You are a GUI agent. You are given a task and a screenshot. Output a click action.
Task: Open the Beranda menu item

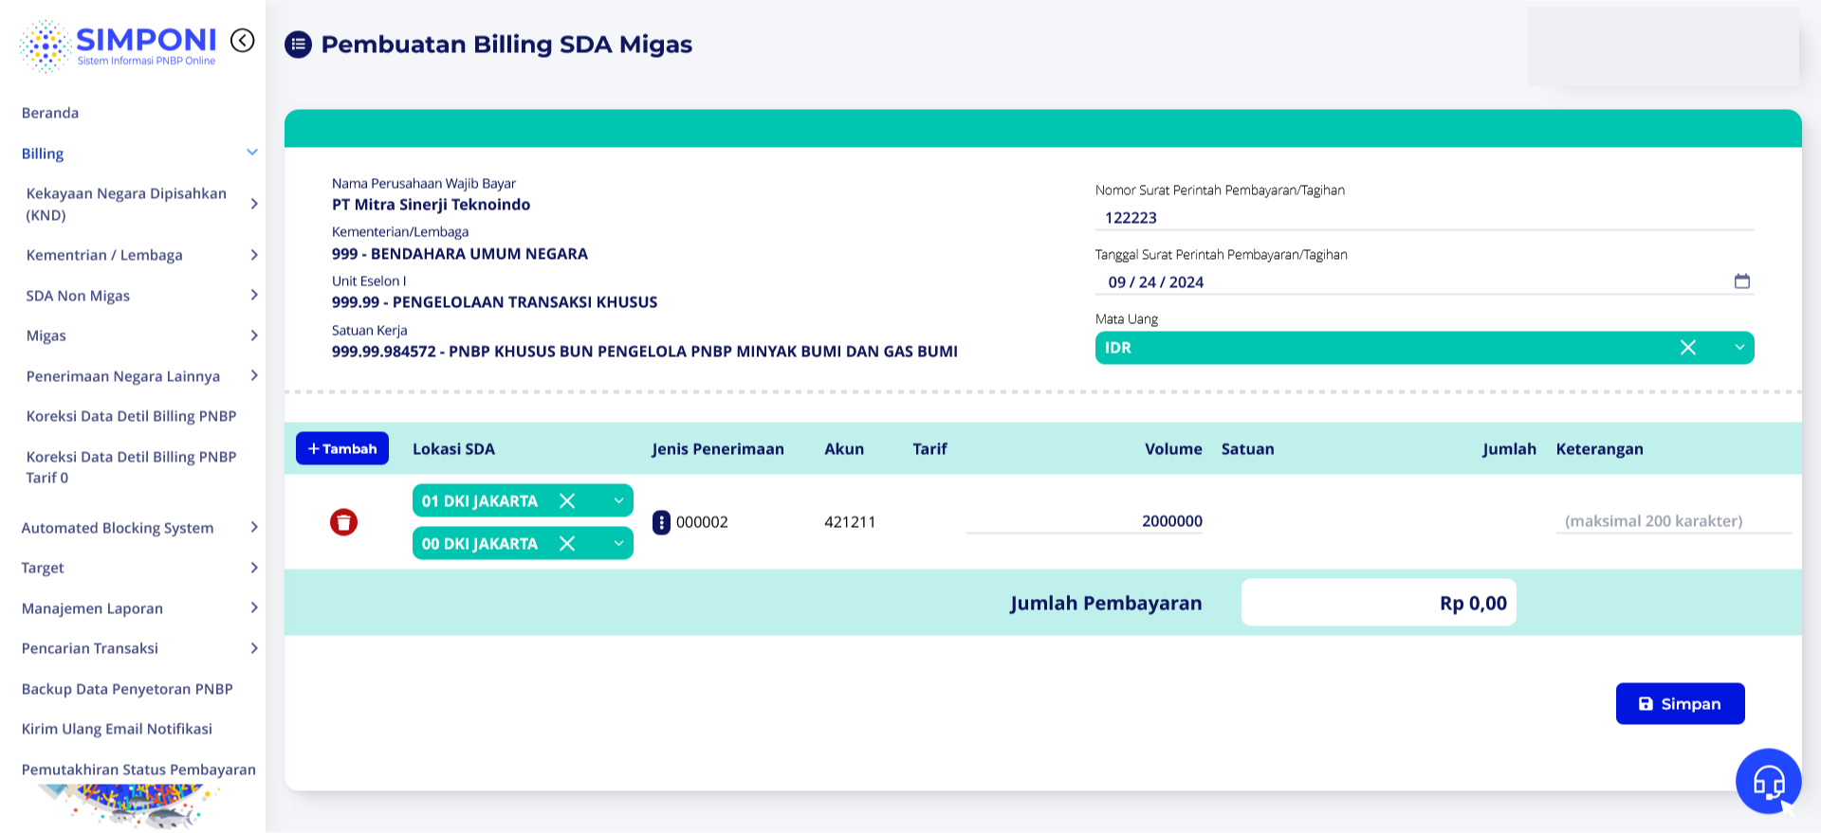50,113
